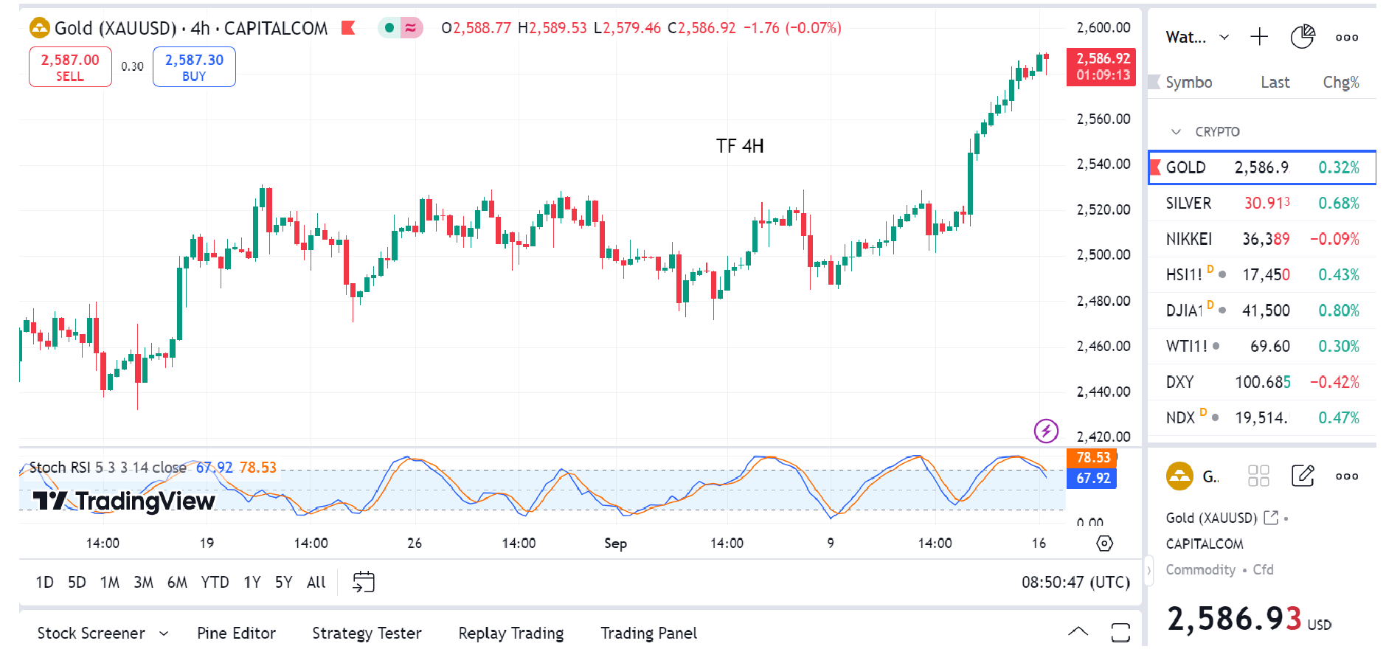Switch to the Pine Editor tab
This screenshot has width=1386, height=649.
coord(236,634)
